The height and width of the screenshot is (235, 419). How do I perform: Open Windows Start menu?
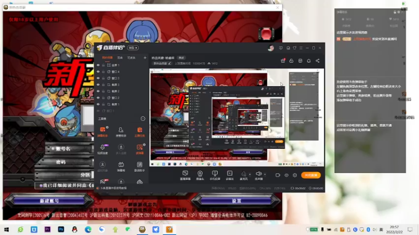tap(7, 229)
